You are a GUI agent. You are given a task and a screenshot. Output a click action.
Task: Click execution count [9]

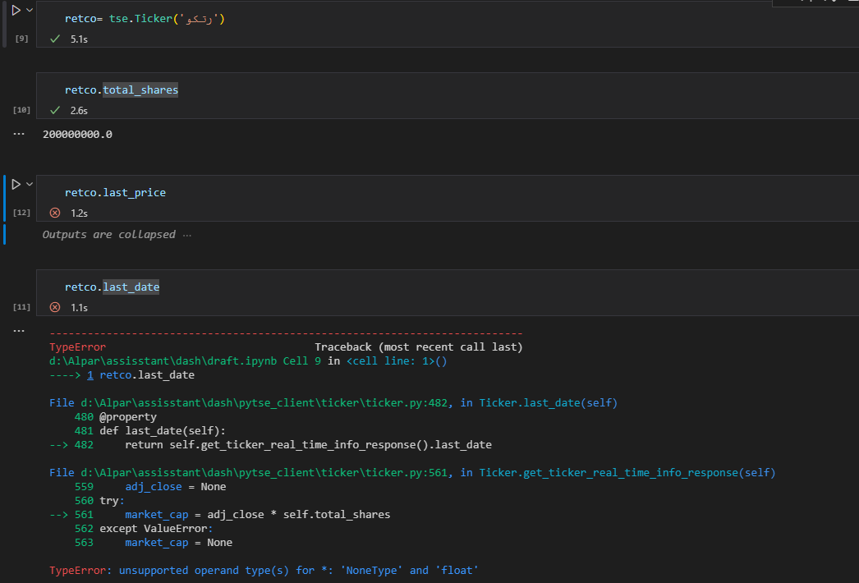pos(21,39)
